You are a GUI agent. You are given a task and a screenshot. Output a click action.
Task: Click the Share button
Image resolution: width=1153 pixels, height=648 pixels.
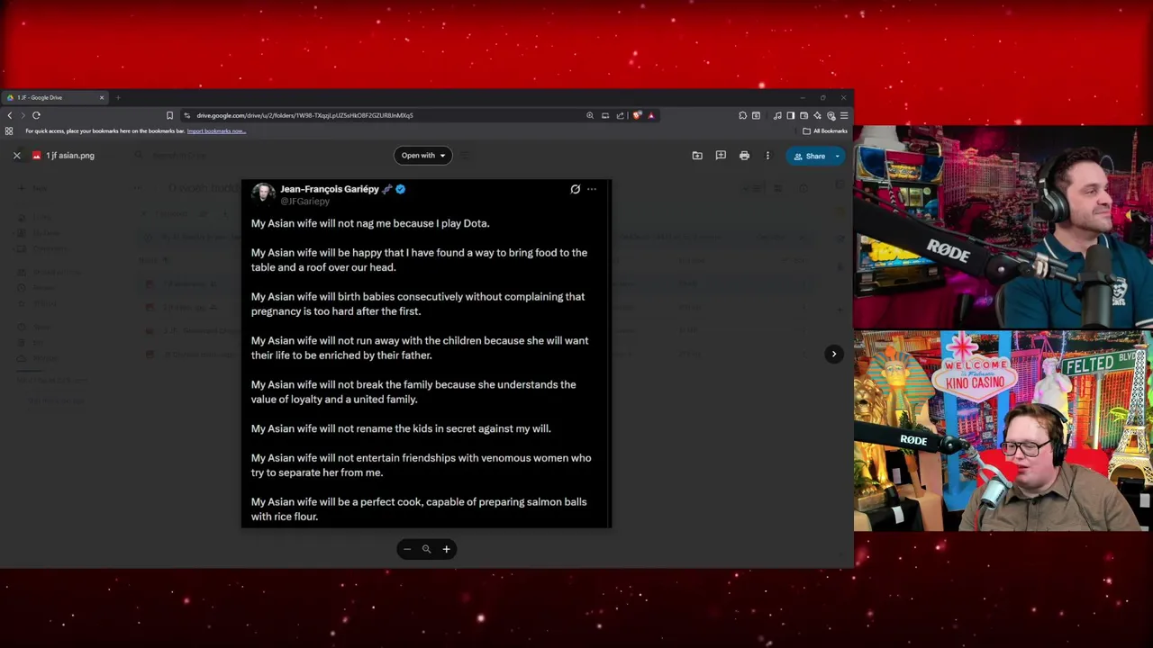coord(809,156)
